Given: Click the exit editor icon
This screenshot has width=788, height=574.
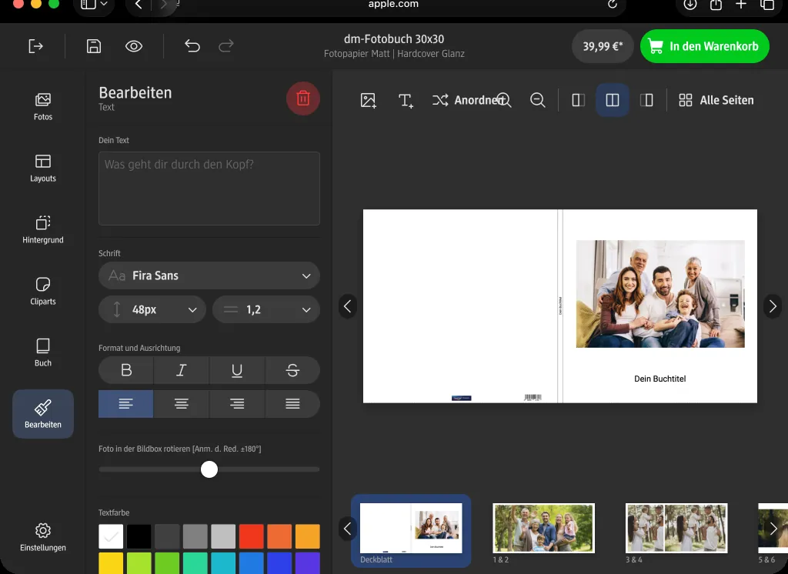Looking at the screenshot, I should [x=35, y=46].
